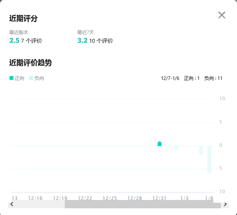Select the tall negative bar at 1/6

[x=209, y=159]
